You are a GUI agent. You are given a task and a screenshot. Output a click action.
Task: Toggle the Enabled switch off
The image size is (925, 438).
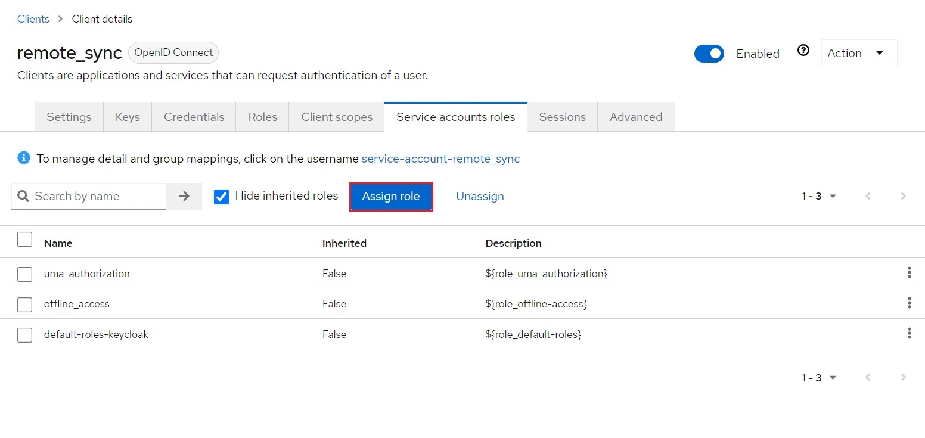click(x=709, y=54)
